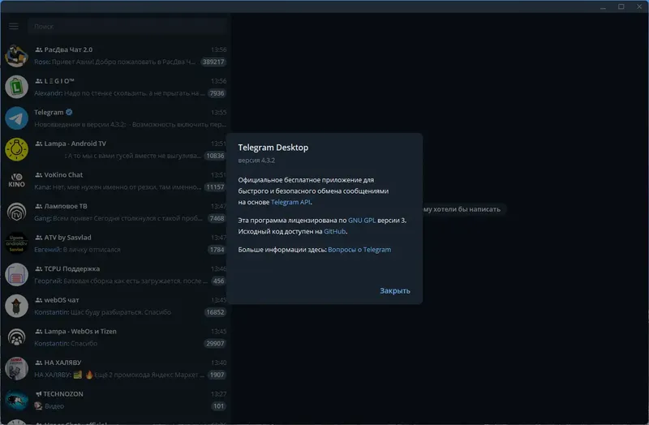
Task: Click the message preview starting with Gang:
Action: [118, 218]
